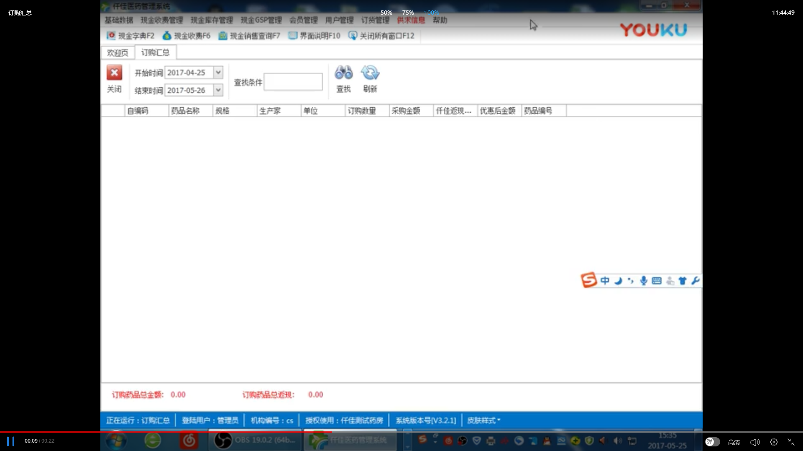The height and width of the screenshot is (451, 803).
Task: Open 现金字典F2 toolbar shortcut
Action: 130,36
